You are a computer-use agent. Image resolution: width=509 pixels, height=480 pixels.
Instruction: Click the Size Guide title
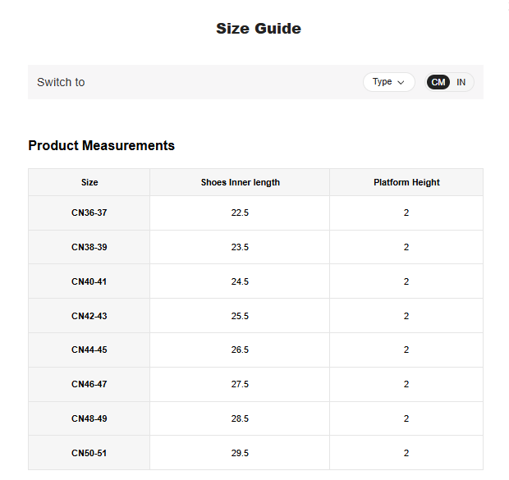(259, 29)
